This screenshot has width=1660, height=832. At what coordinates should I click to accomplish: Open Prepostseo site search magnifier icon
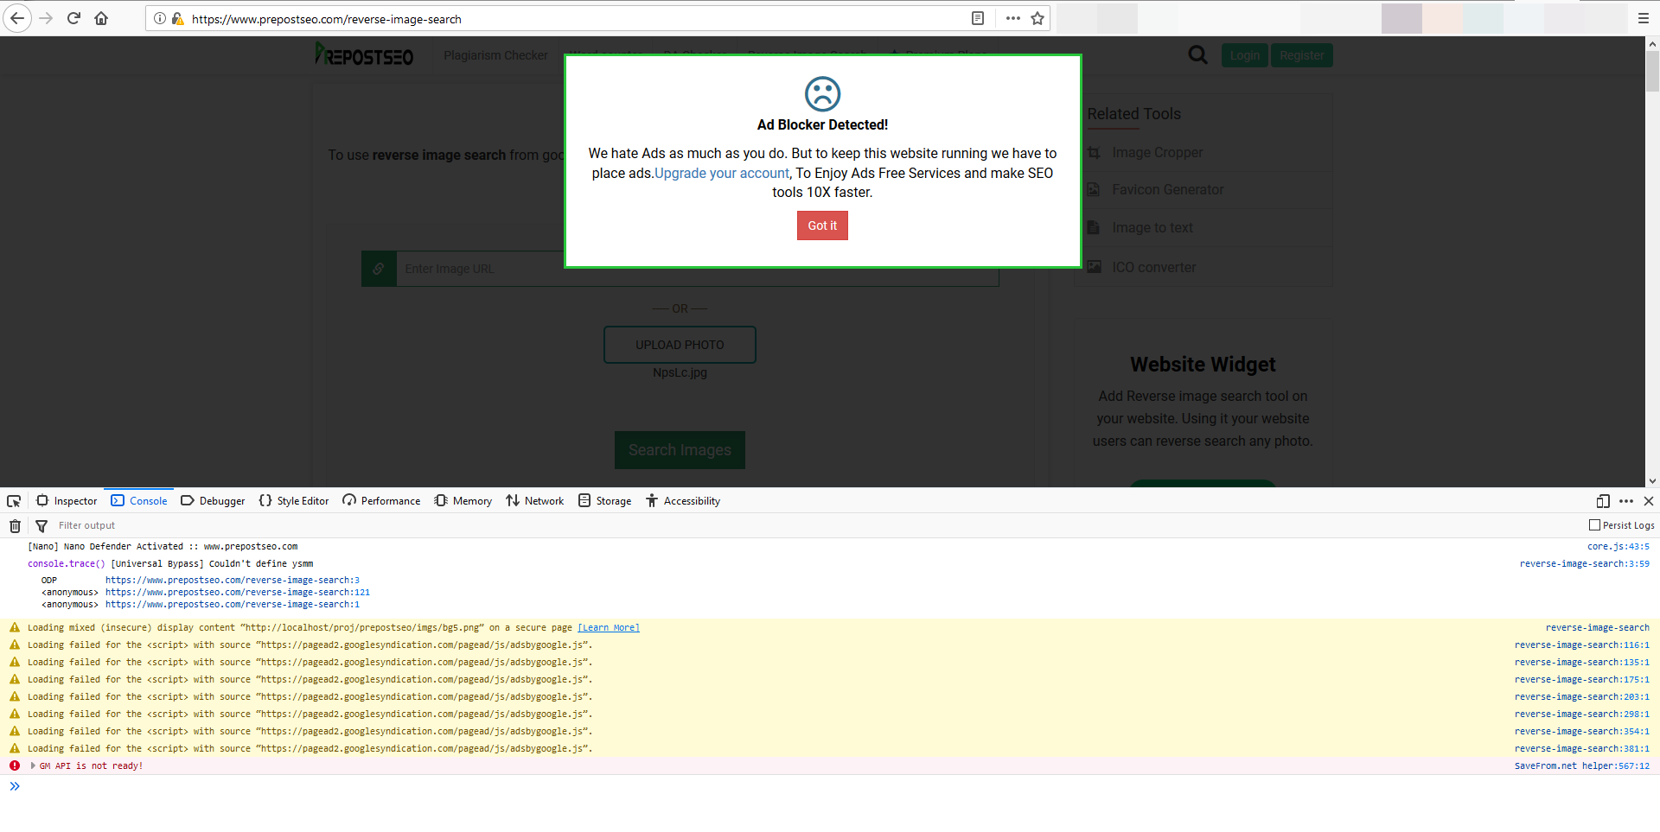pos(1197,54)
